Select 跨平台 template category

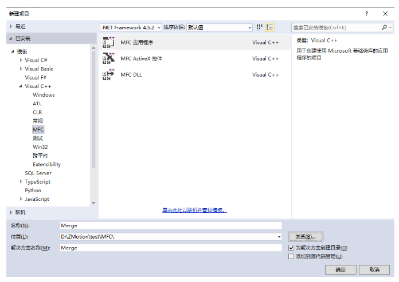(40, 156)
